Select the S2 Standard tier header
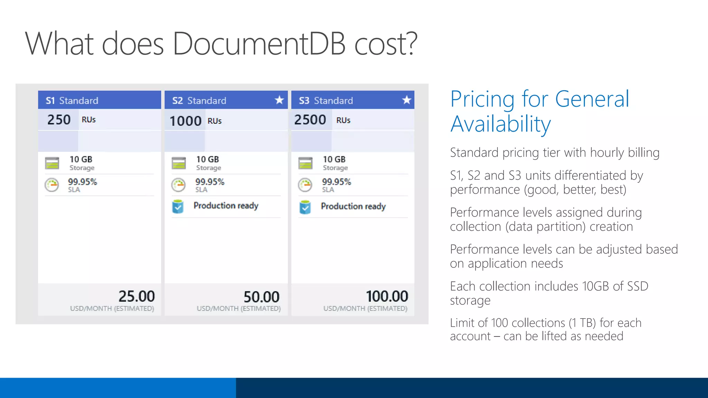This screenshot has height=398, width=708. pos(226,100)
